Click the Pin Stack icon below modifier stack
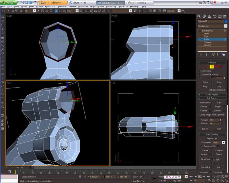 click(x=201, y=55)
